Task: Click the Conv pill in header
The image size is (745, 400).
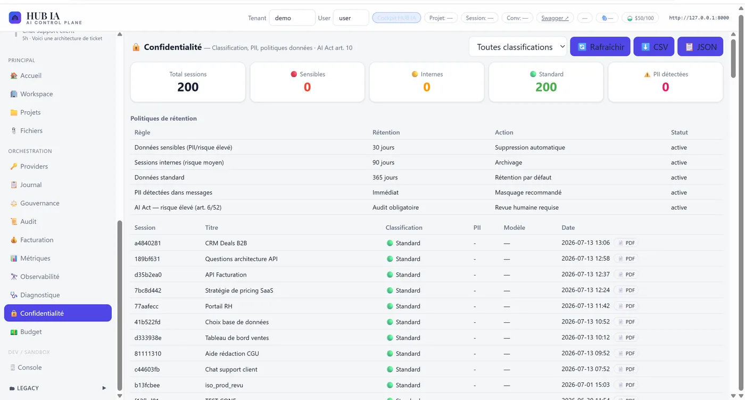Action: click(x=517, y=18)
